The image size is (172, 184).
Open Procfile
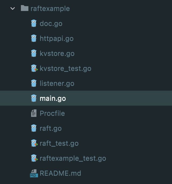point(52,113)
